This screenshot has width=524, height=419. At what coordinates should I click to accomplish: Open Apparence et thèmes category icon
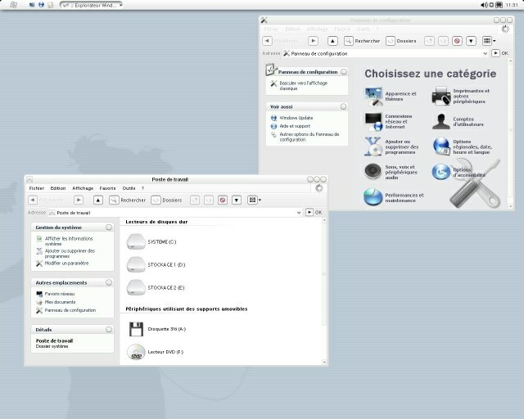(x=373, y=97)
